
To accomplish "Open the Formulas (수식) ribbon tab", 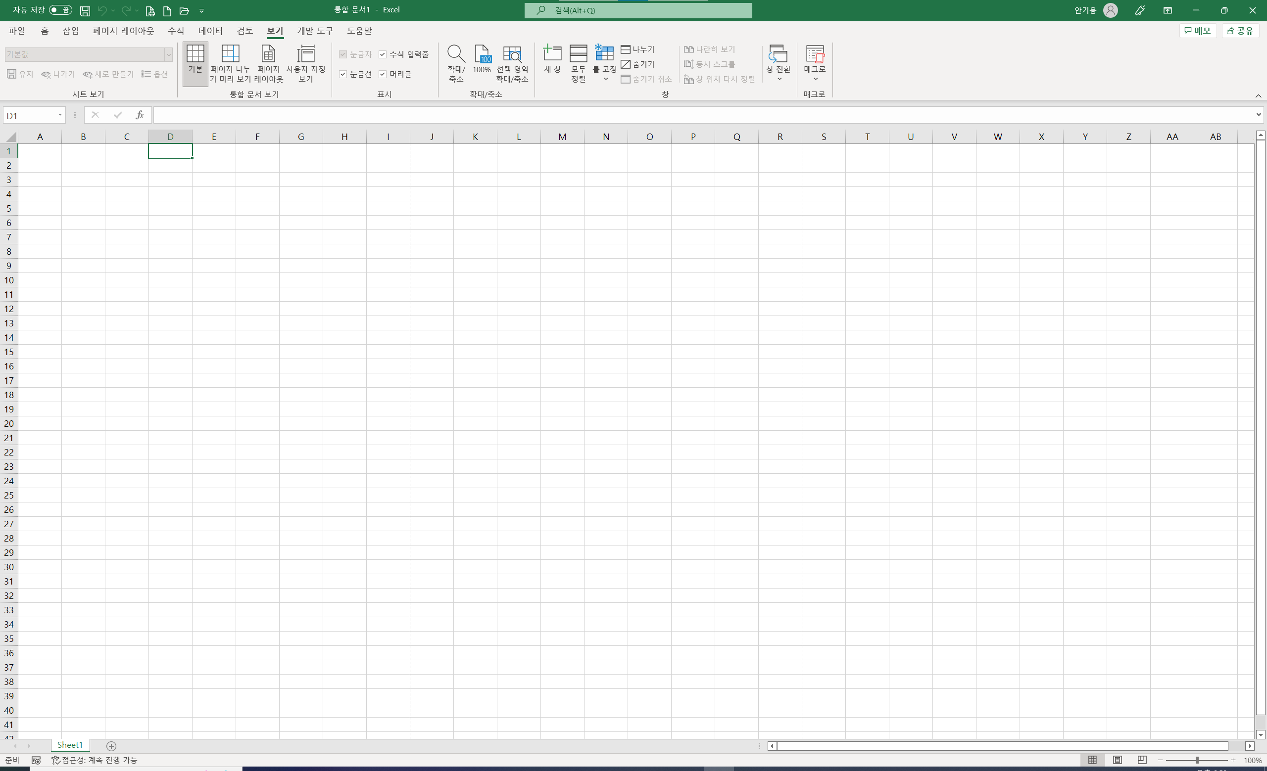I will [175, 31].
